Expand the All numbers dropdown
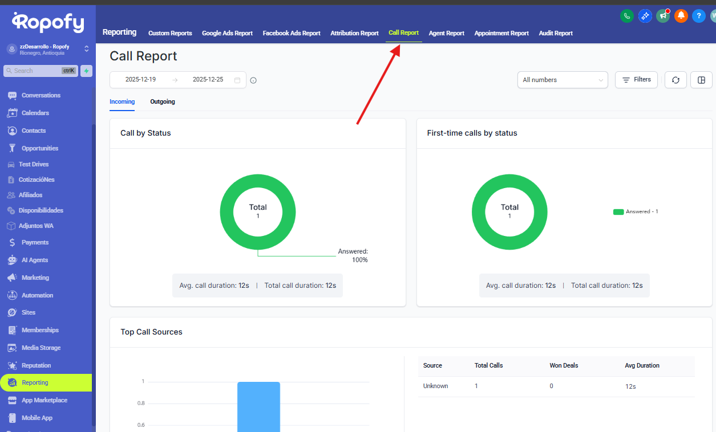The width and height of the screenshot is (716, 432). (x=563, y=80)
